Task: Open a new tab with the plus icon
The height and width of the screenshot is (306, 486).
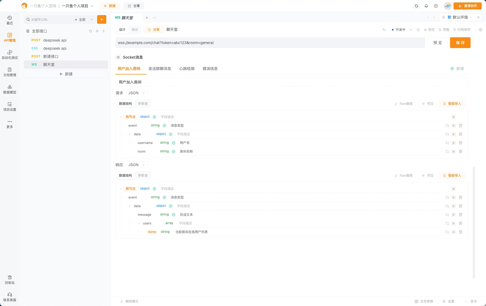Action: coord(147,18)
